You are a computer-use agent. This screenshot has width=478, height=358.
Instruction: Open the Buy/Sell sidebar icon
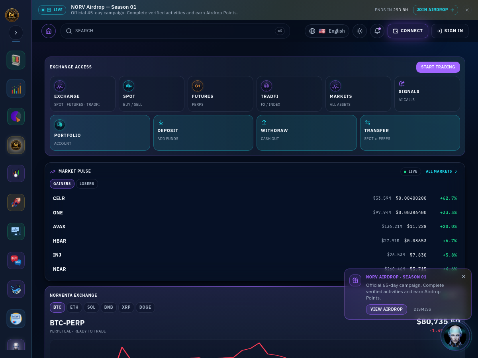click(x=16, y=261)
